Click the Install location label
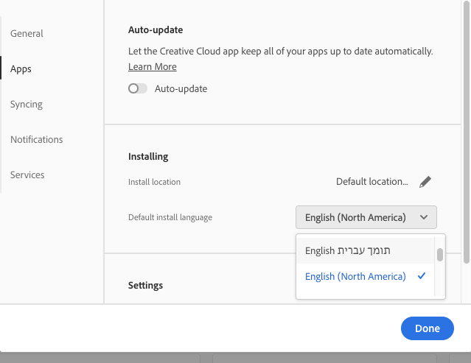This screenshot has height=363, width=471. 154,182
